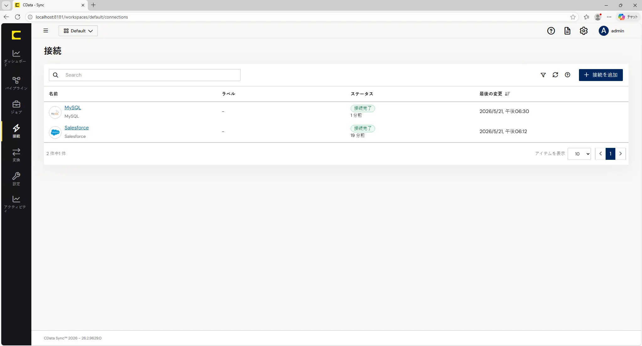Go to next page arrow
642x346 pixels.
(x=620, y=154)
